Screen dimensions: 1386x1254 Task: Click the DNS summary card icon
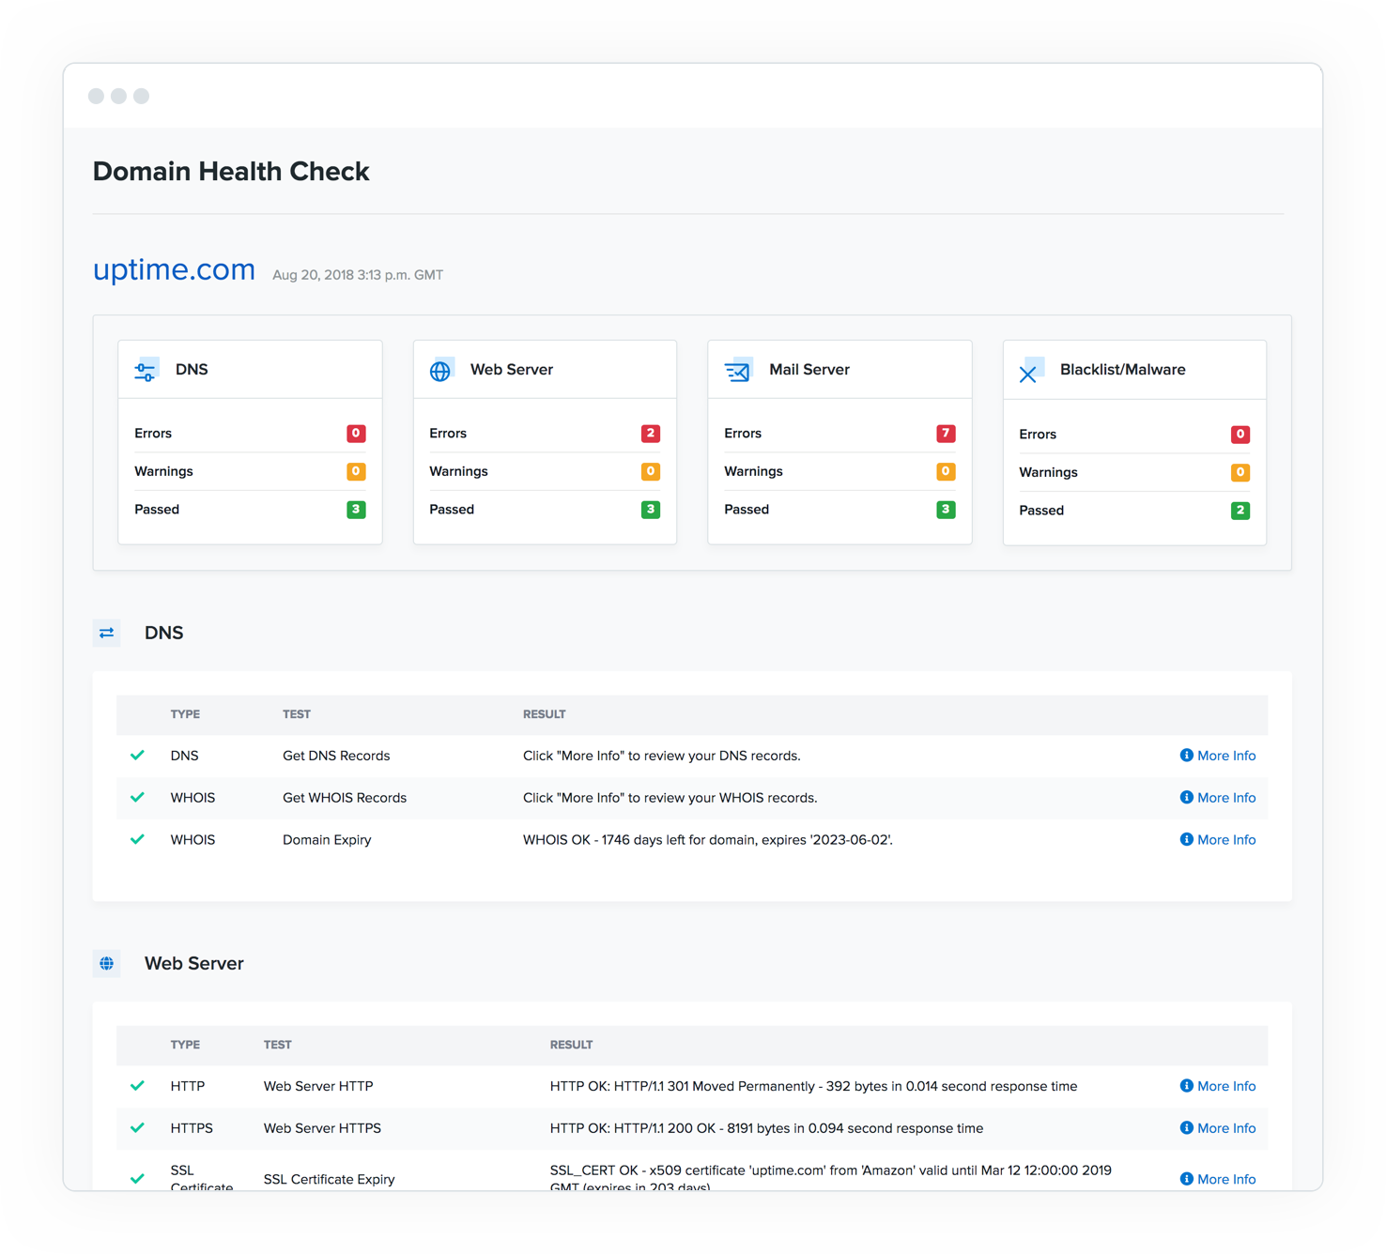tap(146, 371)
